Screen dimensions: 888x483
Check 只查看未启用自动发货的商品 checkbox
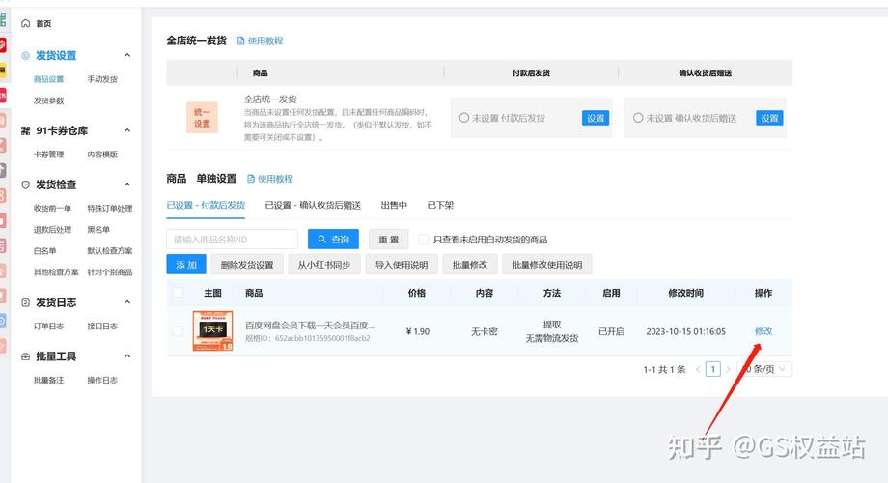[424, 240]
